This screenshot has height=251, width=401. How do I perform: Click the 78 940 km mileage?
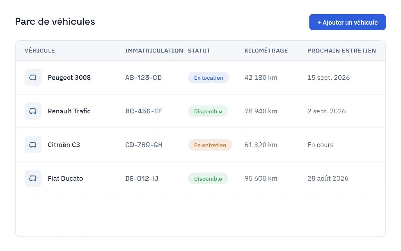pos(261,111)
